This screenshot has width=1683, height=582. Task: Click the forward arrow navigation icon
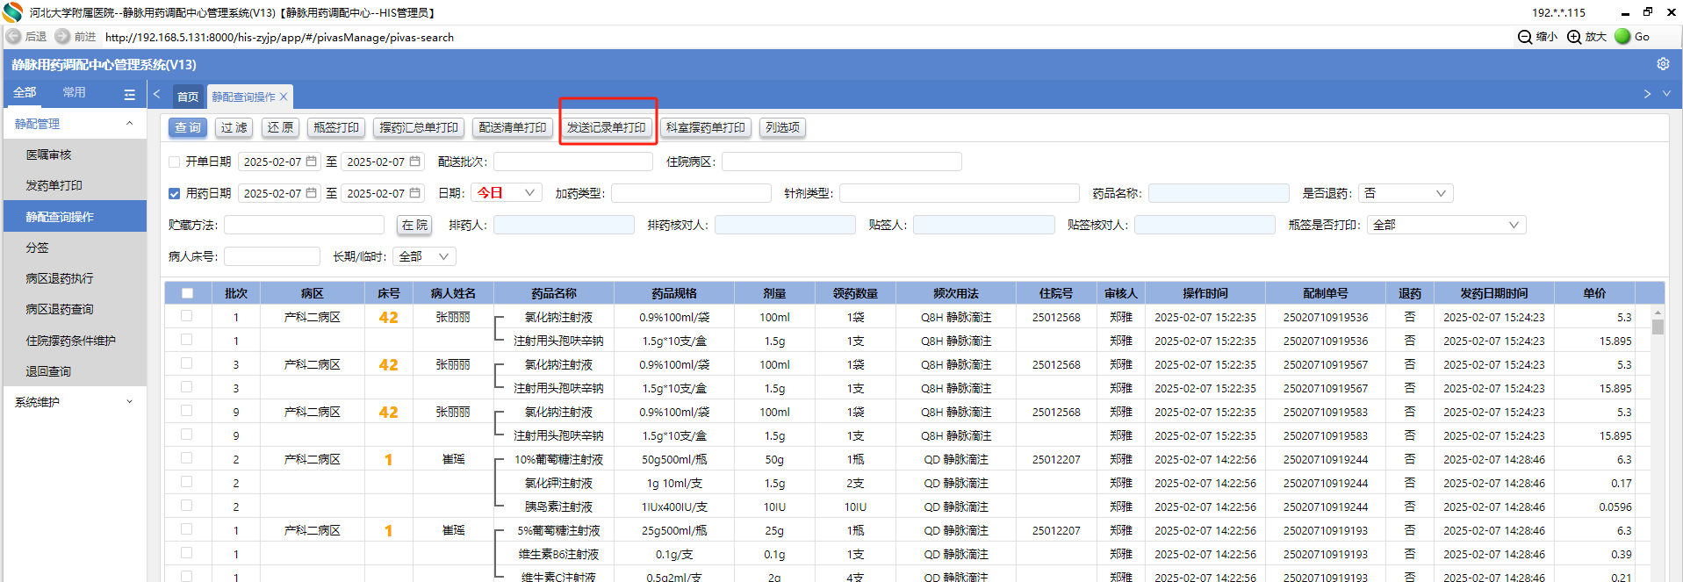62,37
